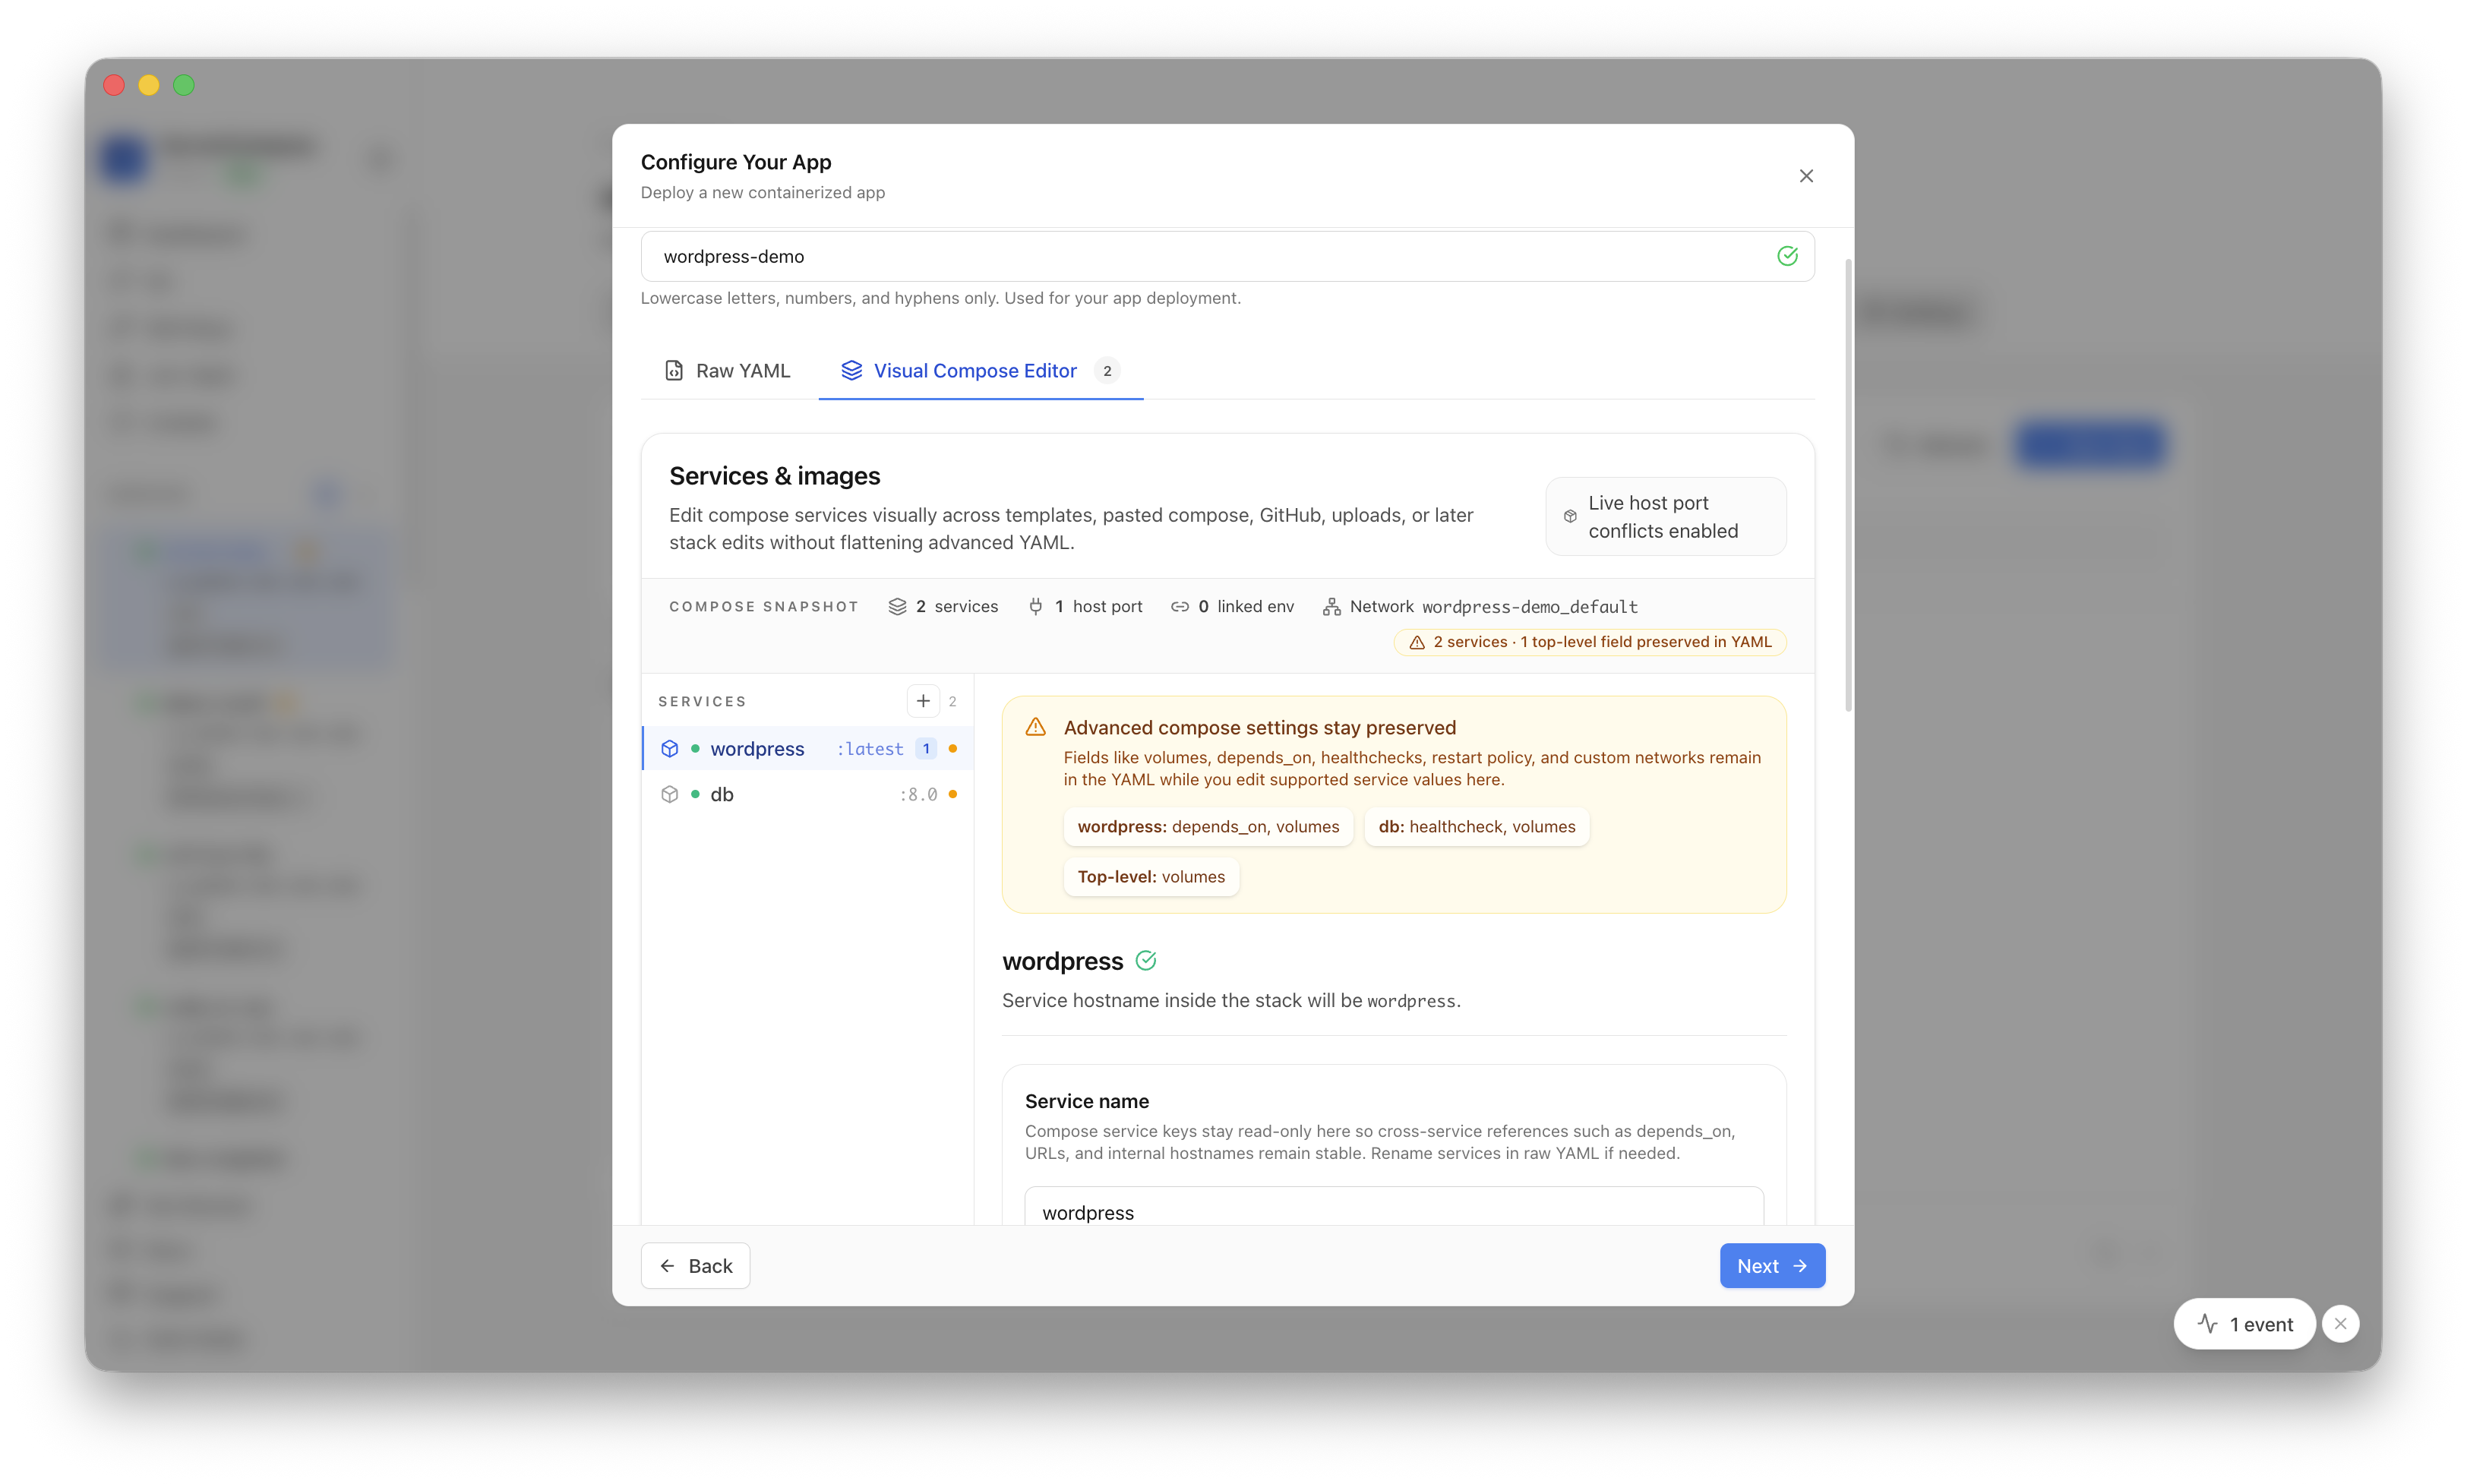The image size is (2467, 1484).
Task: Click the services stack icon in snapshot
Action: point(897,607)
